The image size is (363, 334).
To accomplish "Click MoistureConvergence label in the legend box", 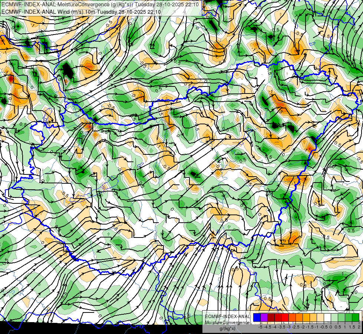I will [227, 322].
